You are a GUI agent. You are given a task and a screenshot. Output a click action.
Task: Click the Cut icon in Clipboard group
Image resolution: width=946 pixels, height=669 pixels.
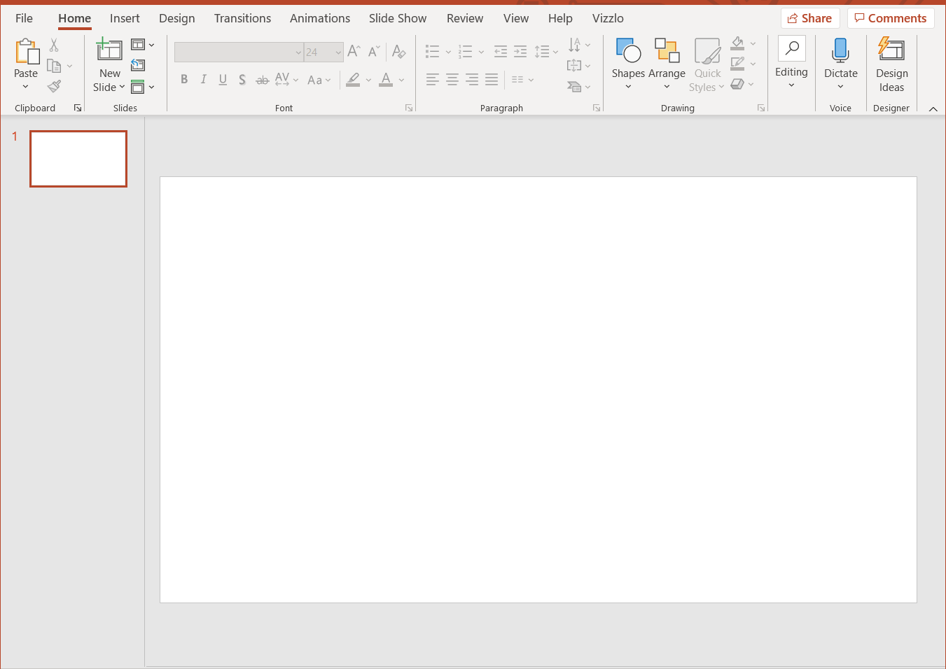pyautogui.click(x=53, y=44)
